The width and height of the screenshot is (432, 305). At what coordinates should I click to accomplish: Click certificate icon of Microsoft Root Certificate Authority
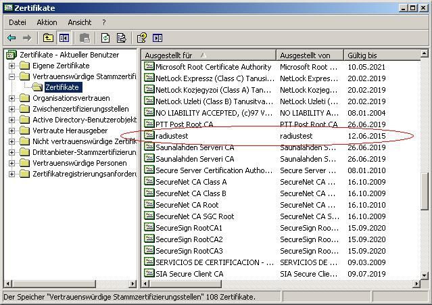click(x=149, y=66)
